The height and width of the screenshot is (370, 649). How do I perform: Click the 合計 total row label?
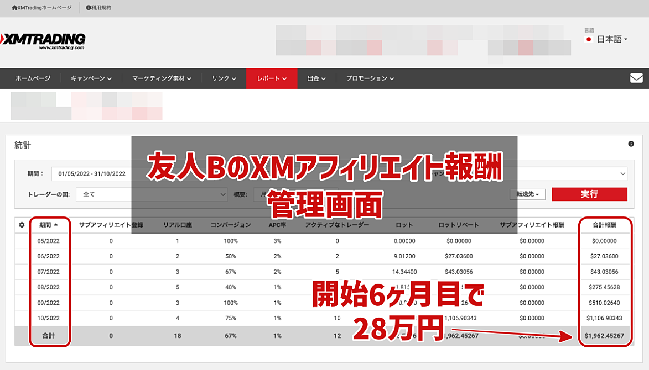pyautogui.click(x=49, y=336)
